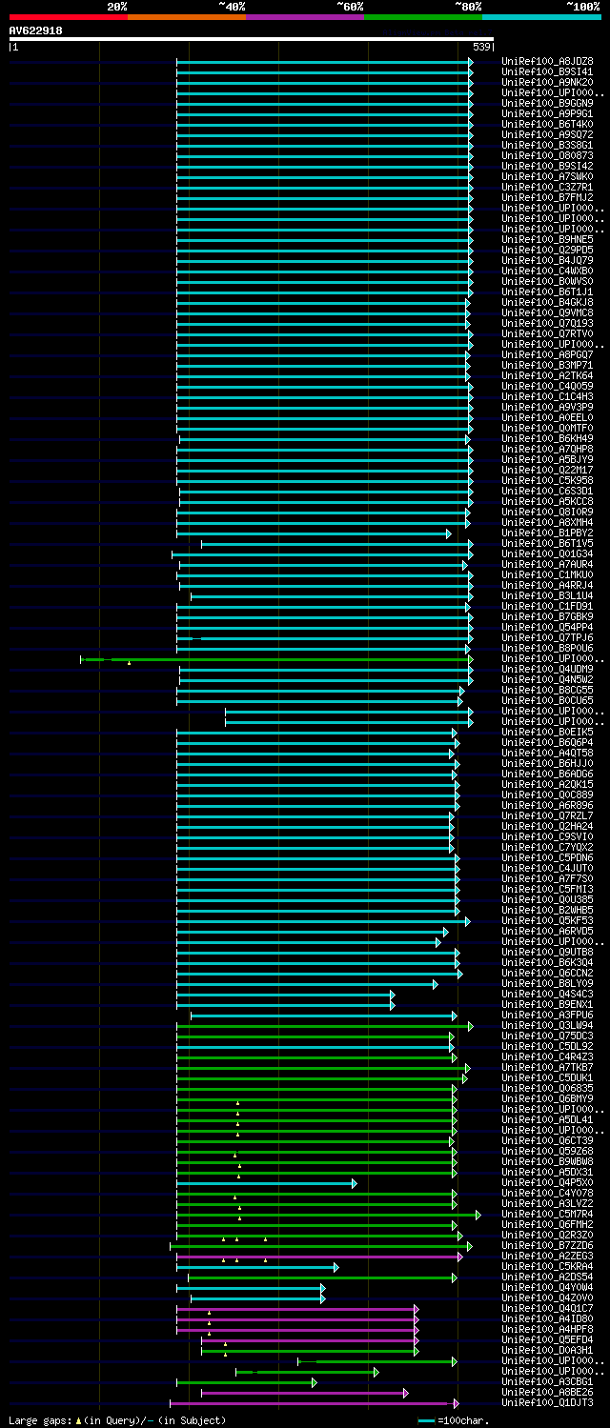Viewport: 610px width, 1428px height.
Task: Click the UniRef100_B8LY09 label
Action: pos(549,983)
